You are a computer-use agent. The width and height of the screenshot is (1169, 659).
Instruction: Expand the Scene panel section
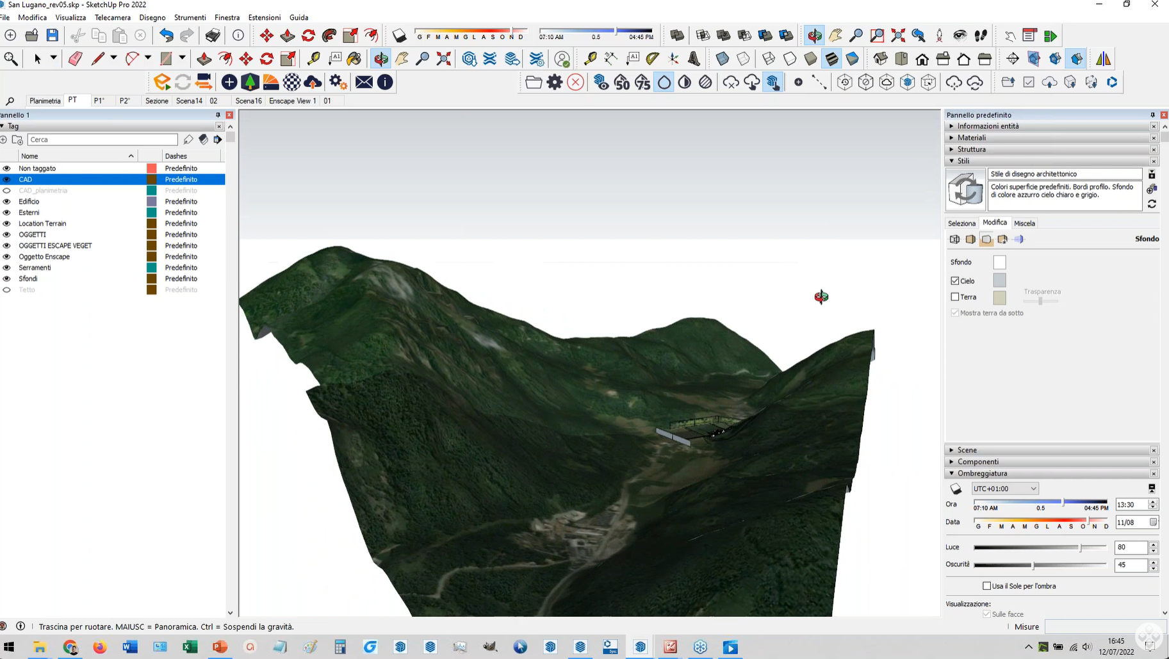[967, 450]
